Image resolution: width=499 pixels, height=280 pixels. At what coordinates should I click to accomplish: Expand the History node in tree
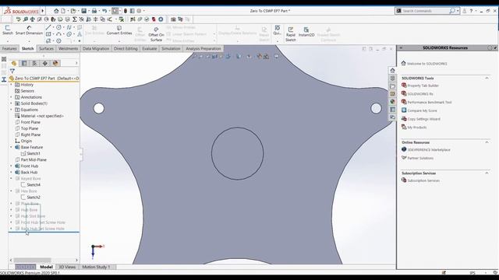(x=11, y=85)
